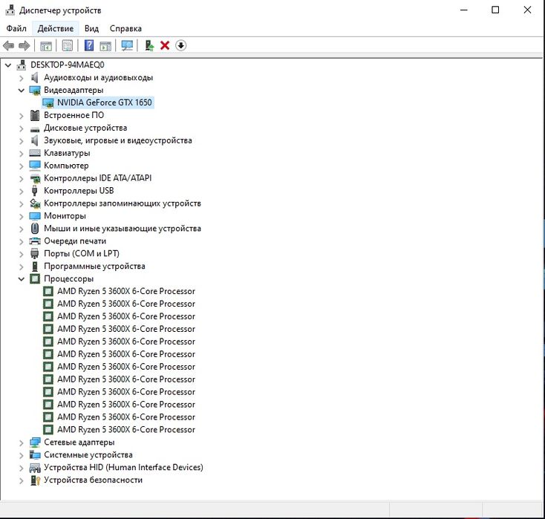Select the Звуковые, игровые и видеоустройства label

tap(118, 140)
